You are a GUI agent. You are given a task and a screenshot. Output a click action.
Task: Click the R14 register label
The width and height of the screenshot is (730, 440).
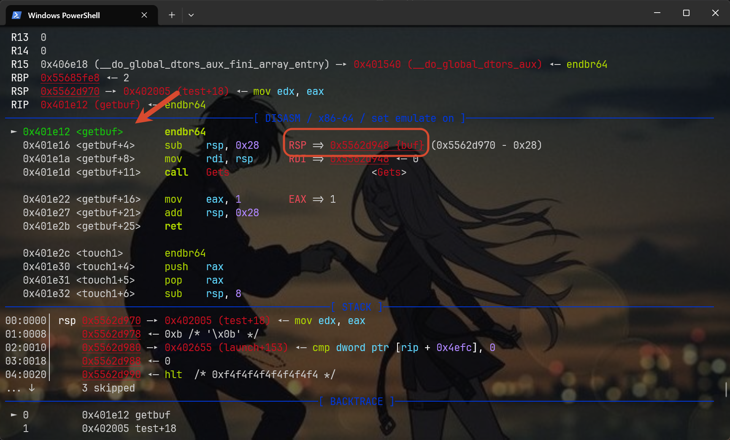tap(20, 51)
